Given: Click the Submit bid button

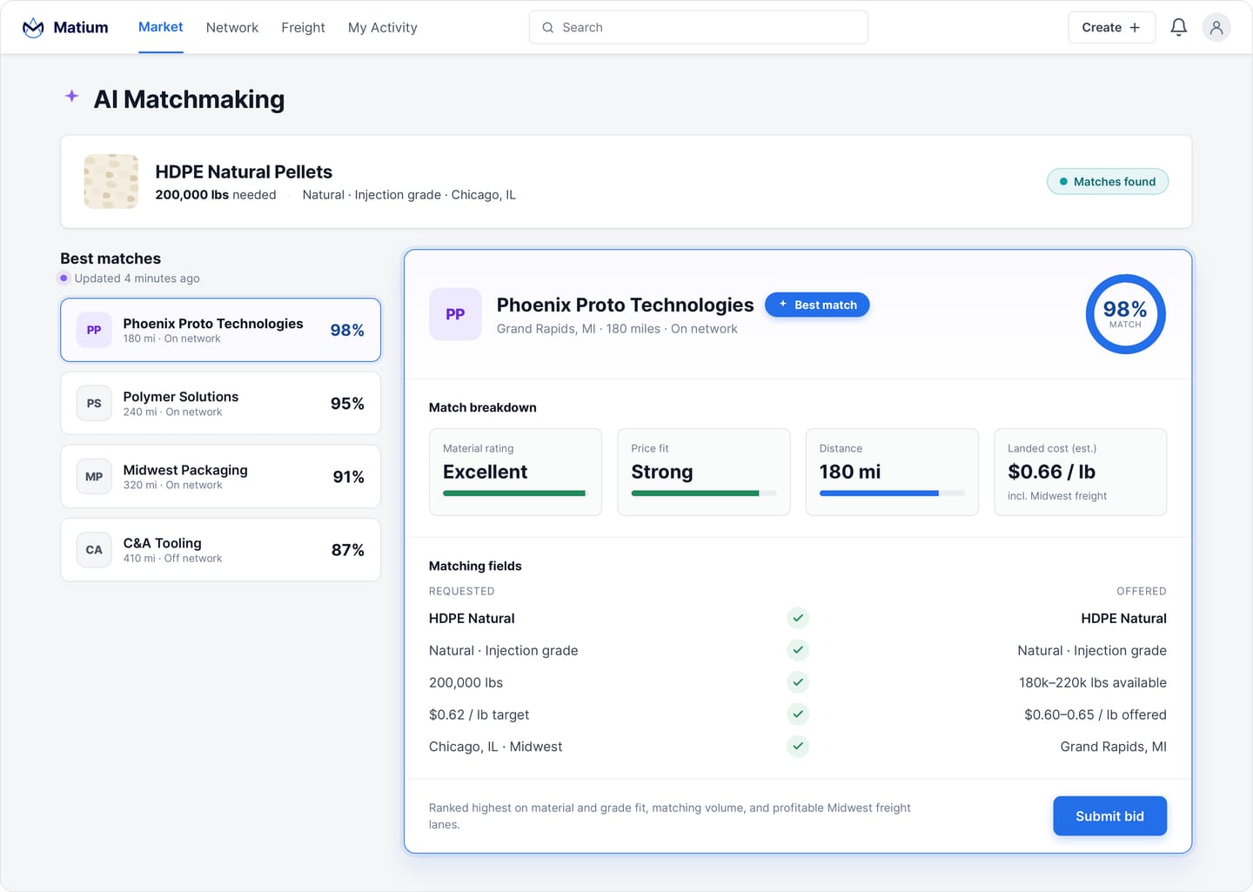Looking at the screenshot, I should click(x=1109, y=816).
